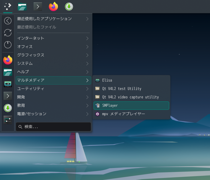Launch Elisa music player
This screenshot has width=210, height=180.
click(x=131, y=80)
